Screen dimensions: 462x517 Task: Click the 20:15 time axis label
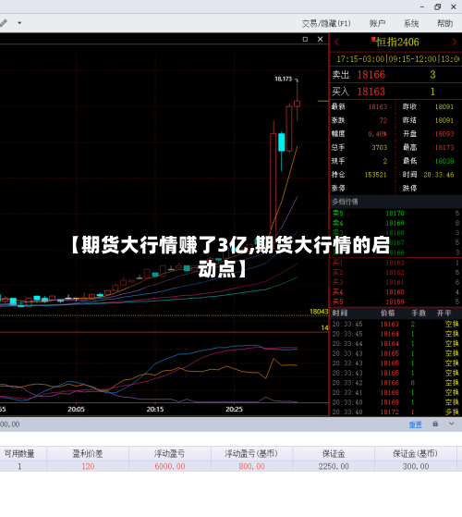(x=155, y=410)
